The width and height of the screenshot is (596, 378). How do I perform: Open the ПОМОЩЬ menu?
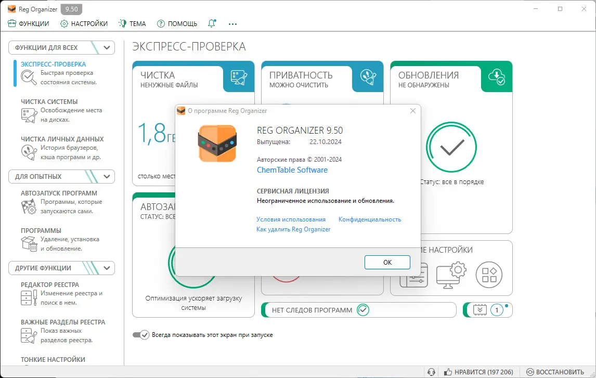(x=177, y=23)
